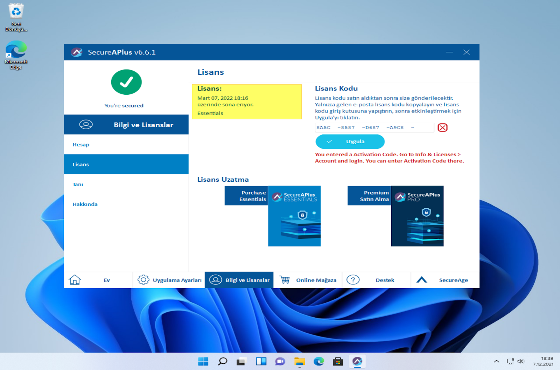The width and height of the screenshot is (560, 370).
Task: Open the Recycle Bin desktop icon
Action: tap(16, 17)
